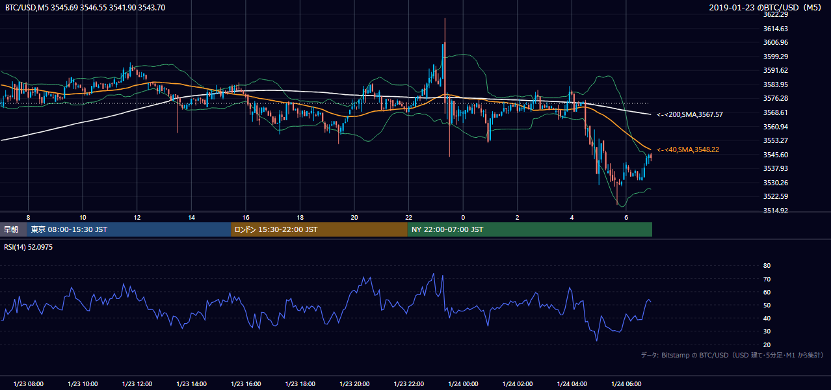Click the date label 1/24 04:00
The height and width of the screenshot is (390, 831).
coord(572,384)
